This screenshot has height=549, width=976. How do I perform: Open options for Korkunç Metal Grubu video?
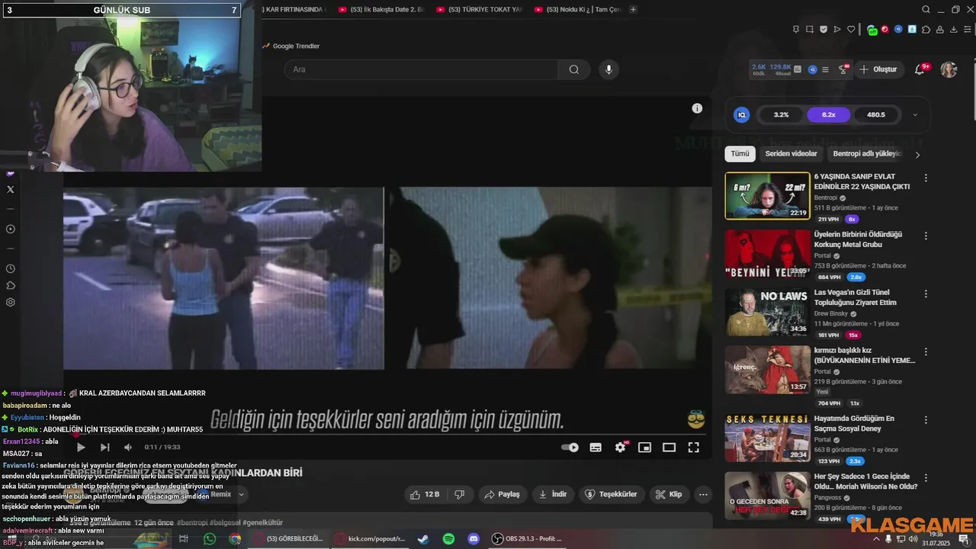click(926, 236)
